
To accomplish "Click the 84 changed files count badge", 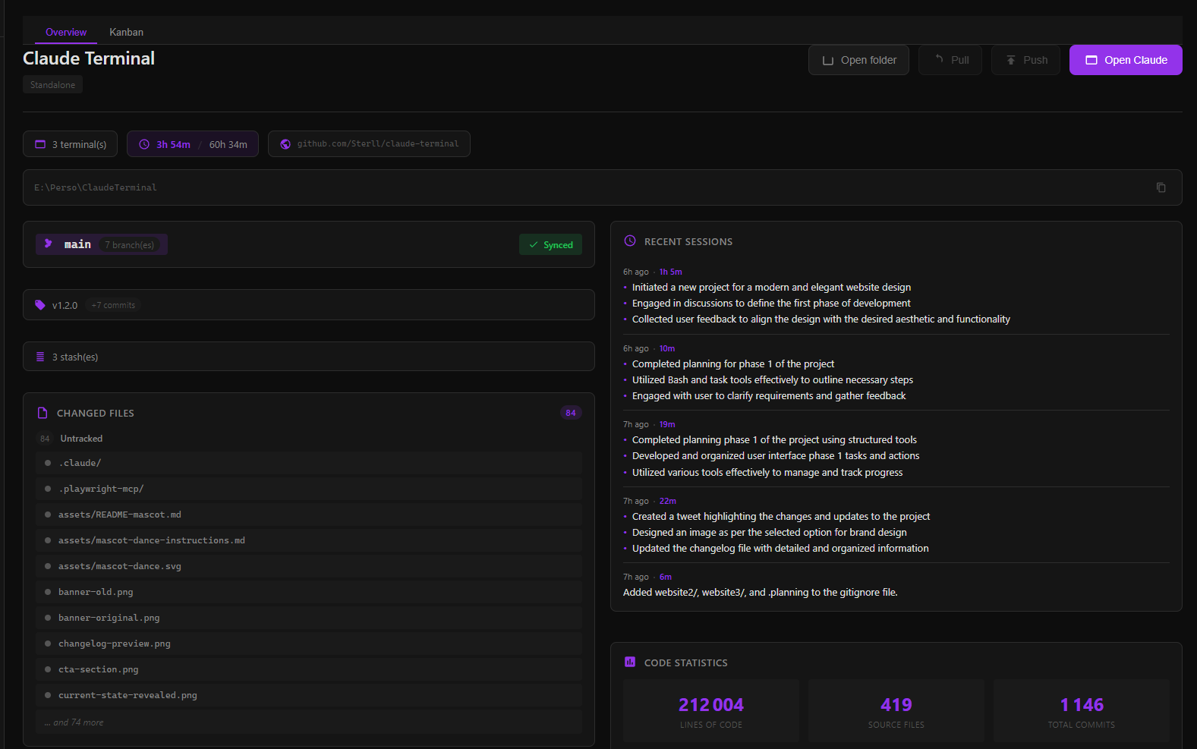I will click(571, 413).
